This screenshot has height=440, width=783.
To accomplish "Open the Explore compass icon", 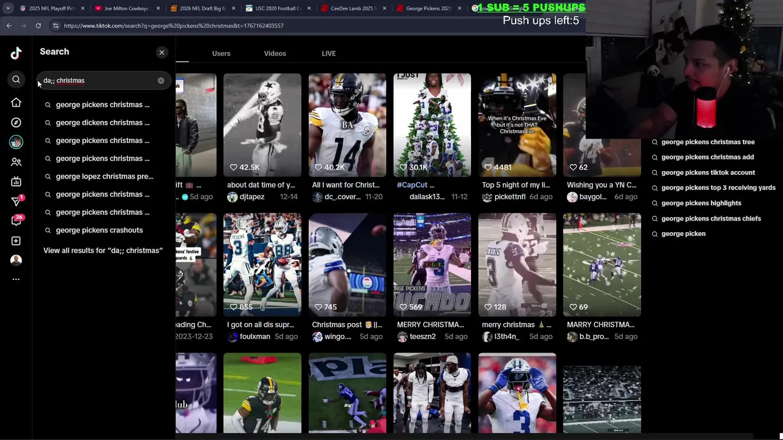I will (16, 122).
